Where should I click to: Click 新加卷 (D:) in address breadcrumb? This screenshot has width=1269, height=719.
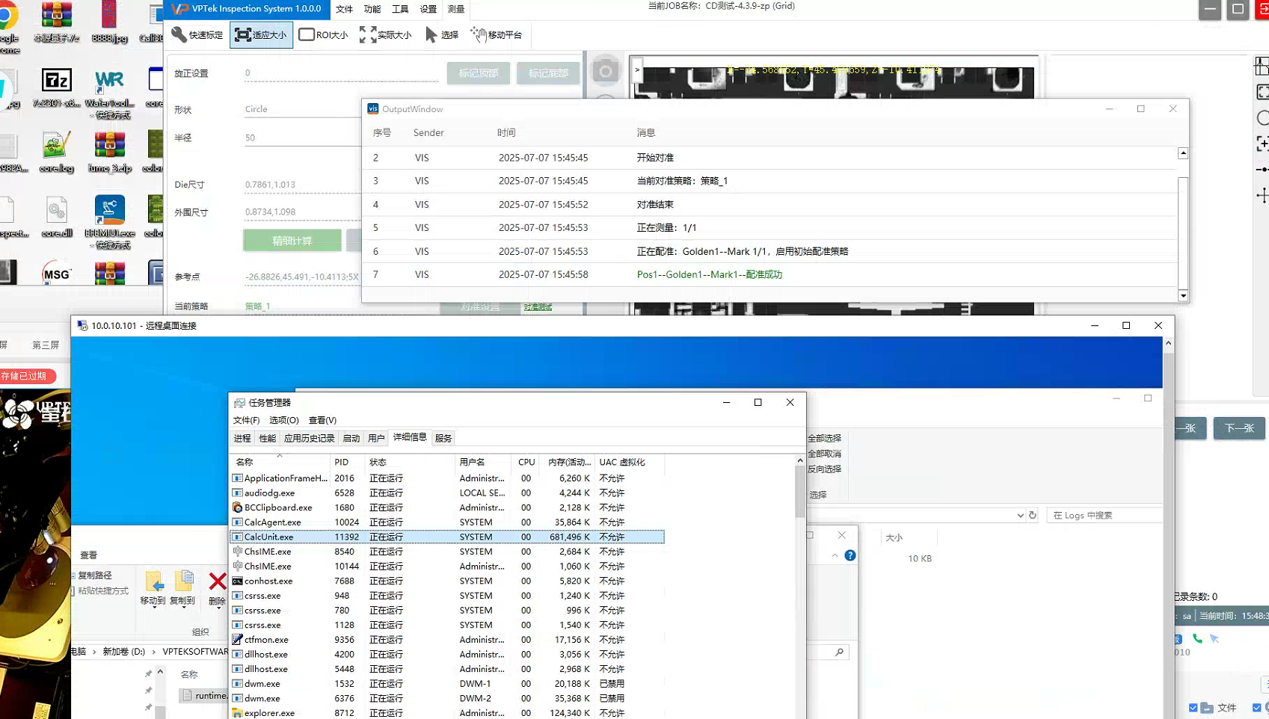point(123,652)
